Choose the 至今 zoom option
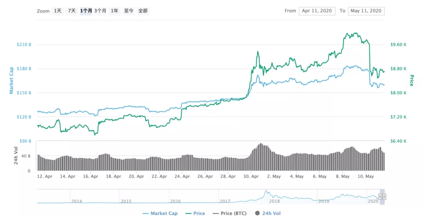 click(129, 11)
